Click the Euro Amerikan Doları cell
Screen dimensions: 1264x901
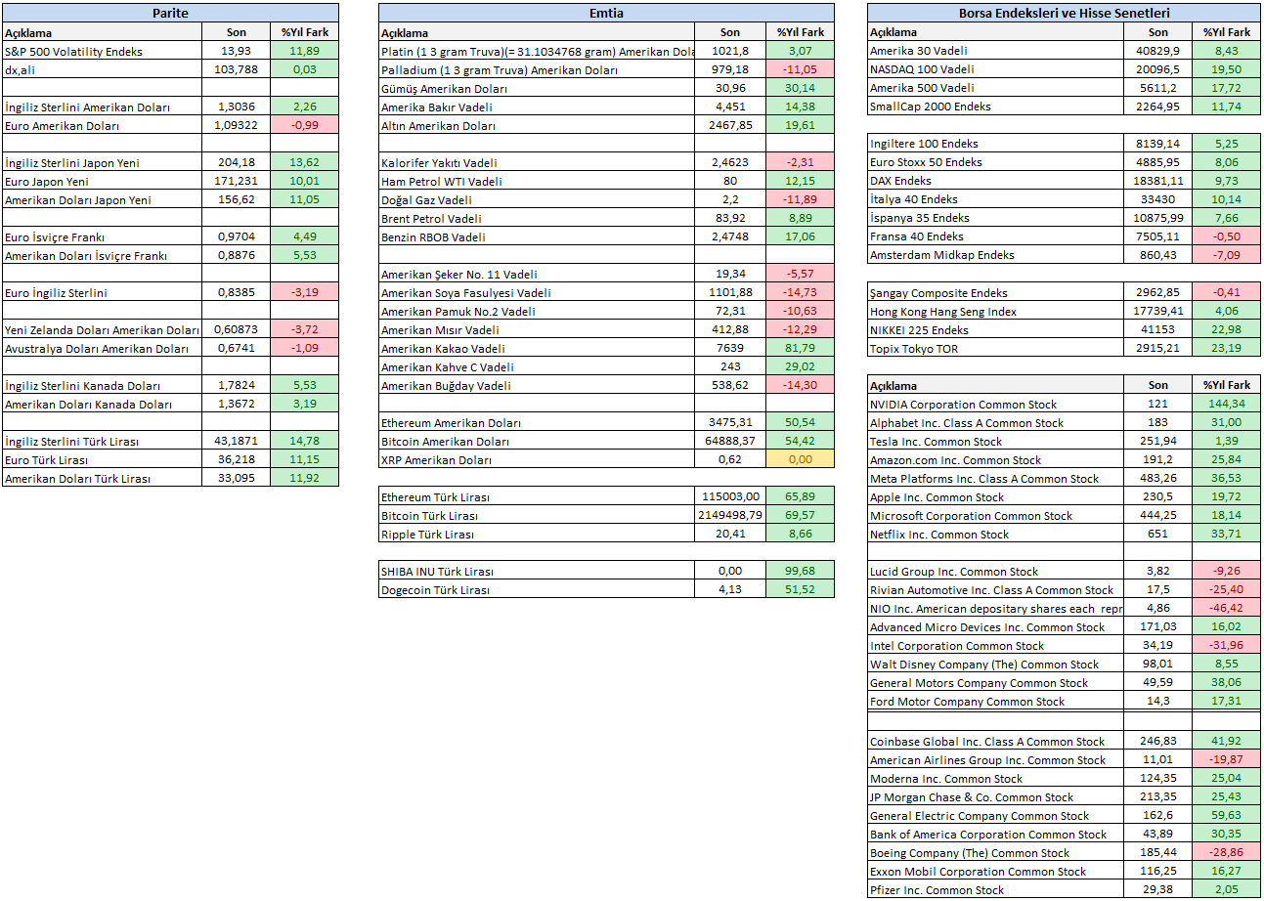(102, 125)
